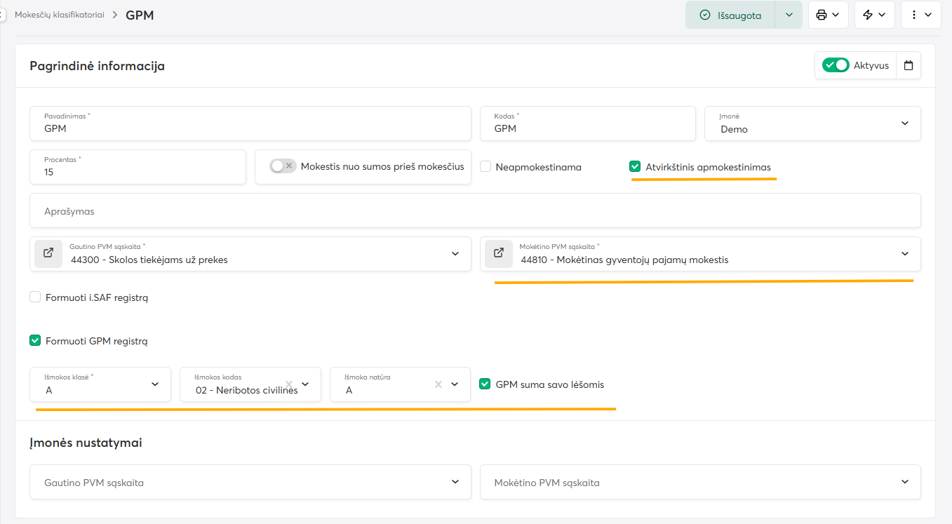Click into the Aprašymas field

click(475, 210)
